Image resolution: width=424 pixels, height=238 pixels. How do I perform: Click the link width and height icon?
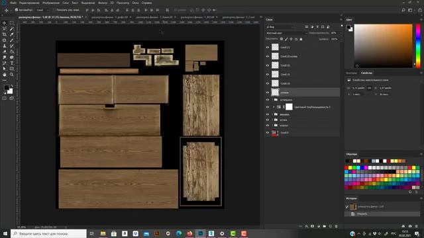369,88
